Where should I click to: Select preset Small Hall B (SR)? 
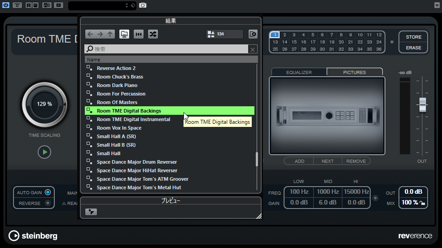[x=170, y=145]
